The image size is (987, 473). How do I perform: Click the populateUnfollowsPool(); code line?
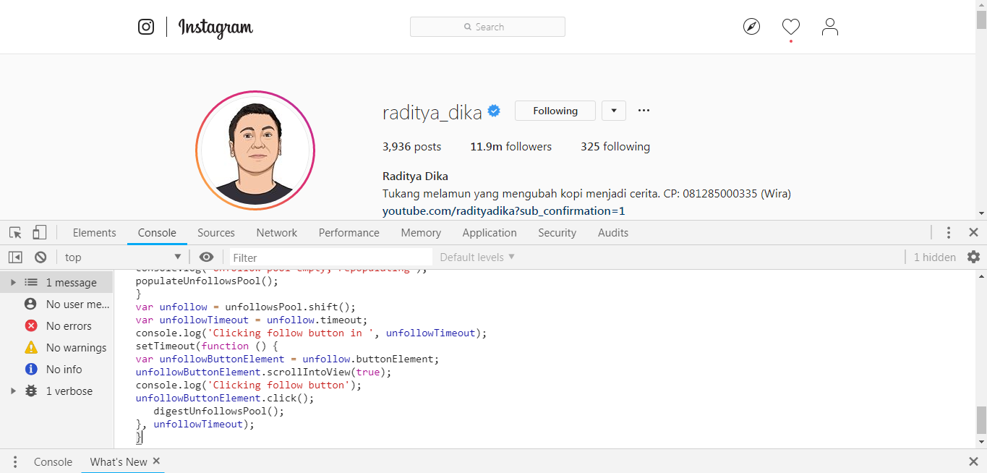tap(207, 281)
